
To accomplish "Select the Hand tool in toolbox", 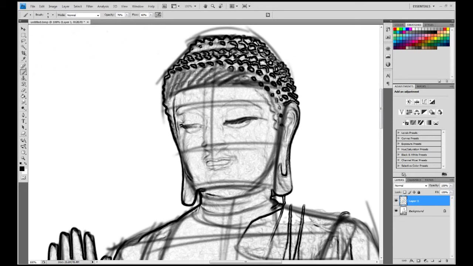I will point(23,152).
